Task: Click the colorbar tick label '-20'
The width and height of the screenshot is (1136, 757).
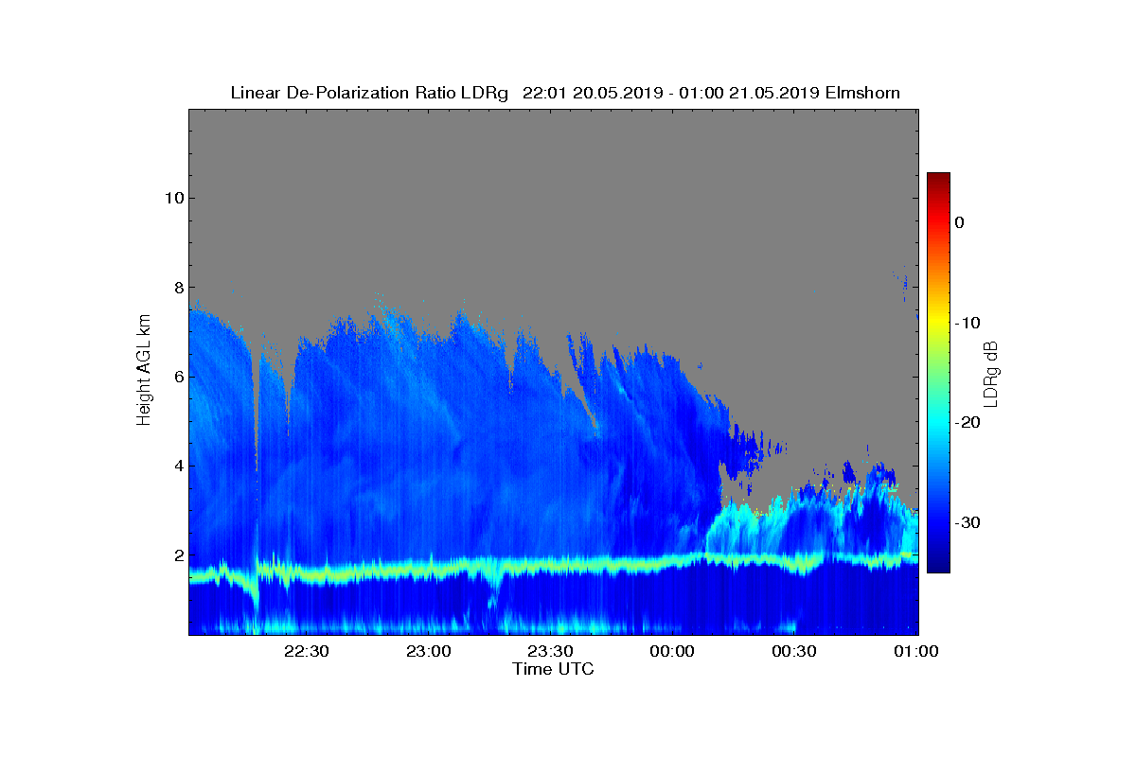Action: tap(967, 423)
